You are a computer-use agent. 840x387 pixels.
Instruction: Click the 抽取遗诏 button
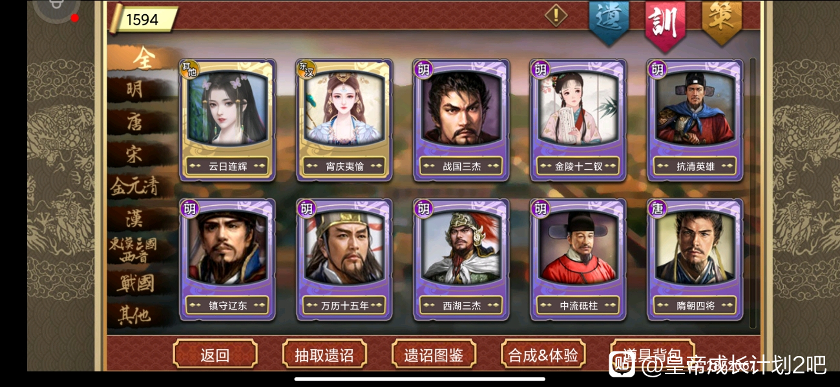tap(324, 355)
